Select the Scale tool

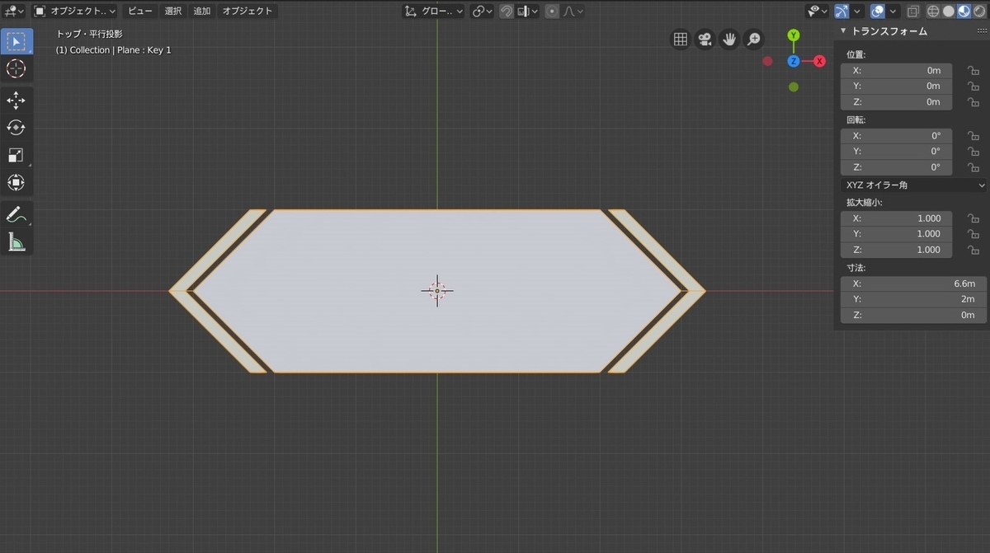[16, 155]
